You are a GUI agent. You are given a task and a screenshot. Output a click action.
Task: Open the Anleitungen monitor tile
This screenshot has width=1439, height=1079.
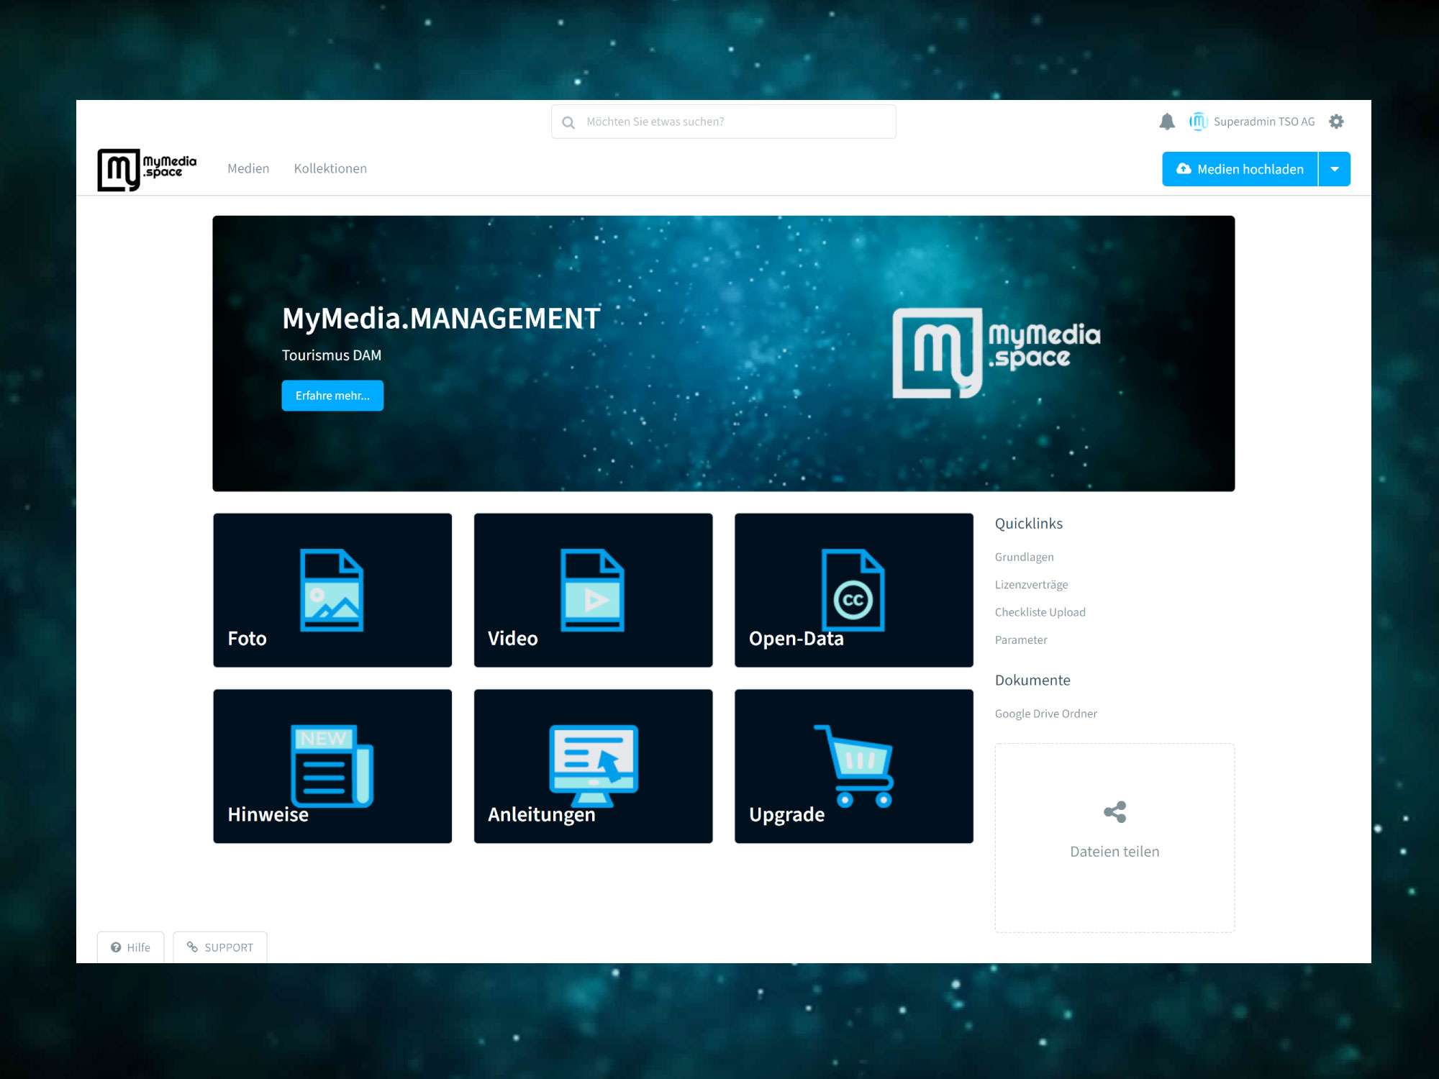click(593, 766)
